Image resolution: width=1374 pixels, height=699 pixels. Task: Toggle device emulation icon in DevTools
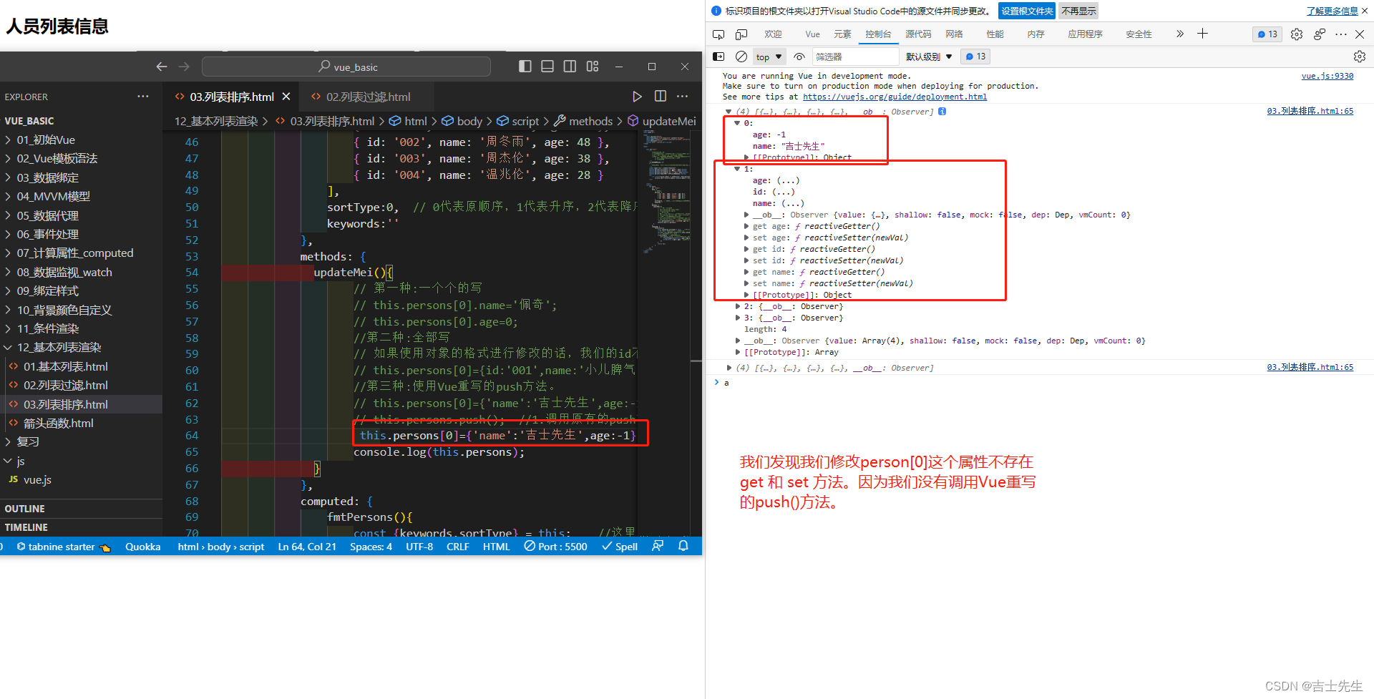[x=741, y=34]
